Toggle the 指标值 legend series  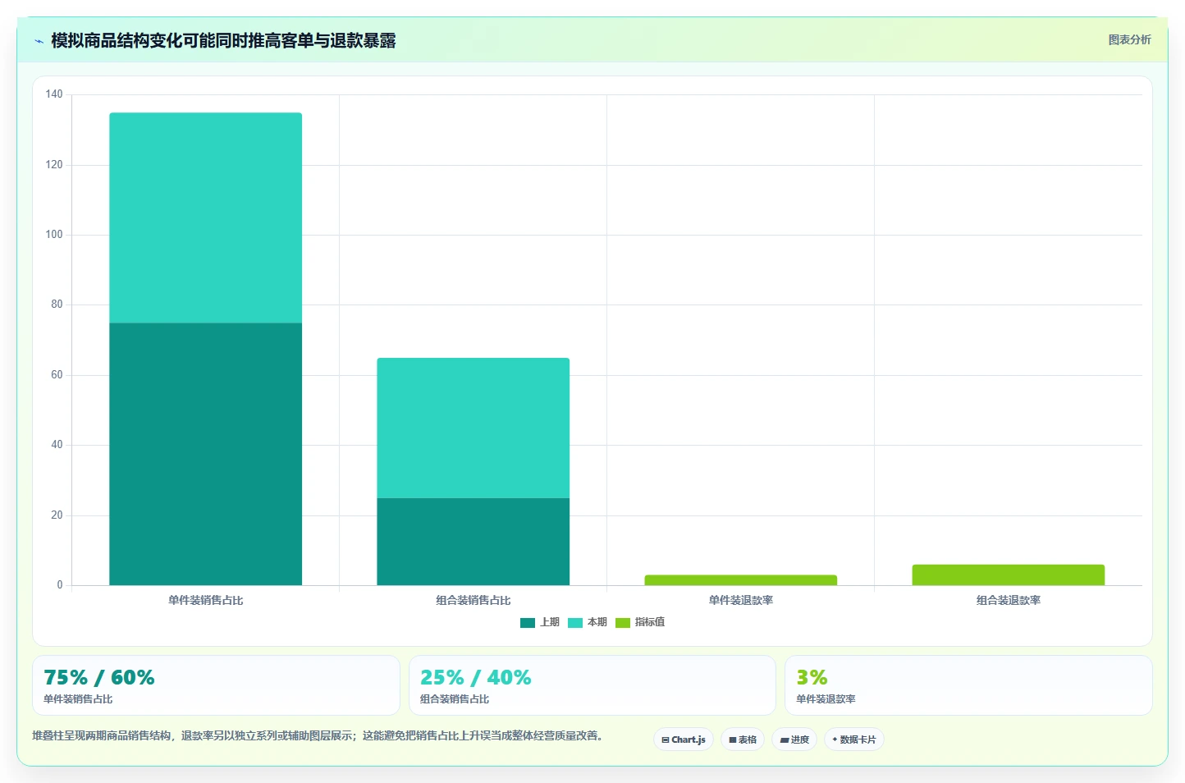pyautogui.click(x=640, y=622)
